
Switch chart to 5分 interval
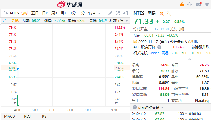pos(82,13)
